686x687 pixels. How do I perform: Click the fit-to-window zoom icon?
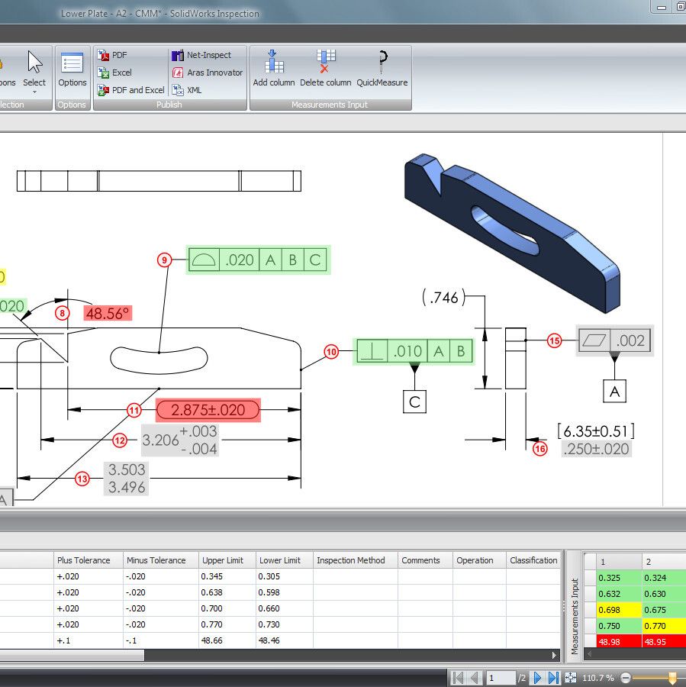570,678
